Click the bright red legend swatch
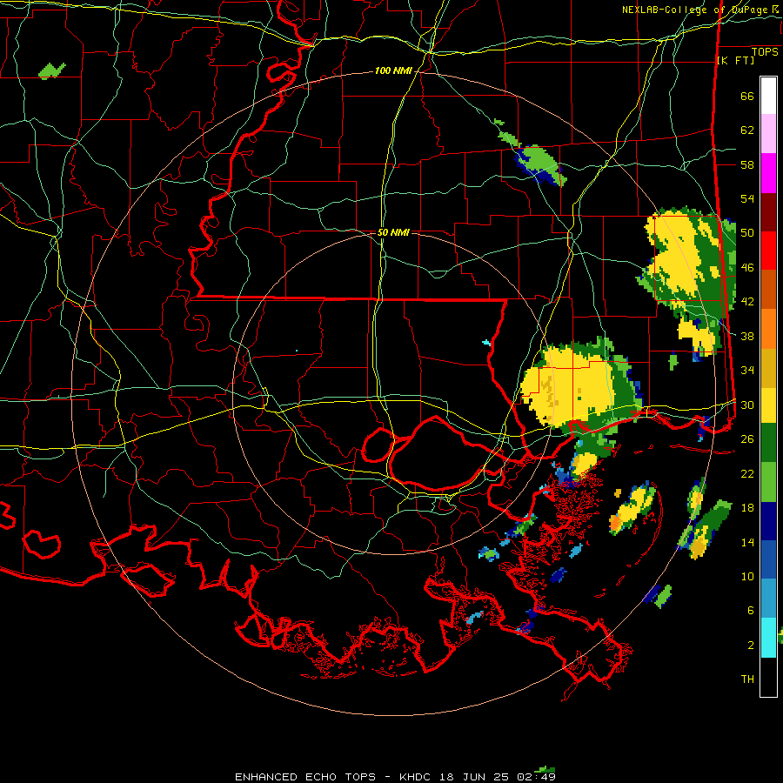The image size is (783, 783). [x=768, y=251]
